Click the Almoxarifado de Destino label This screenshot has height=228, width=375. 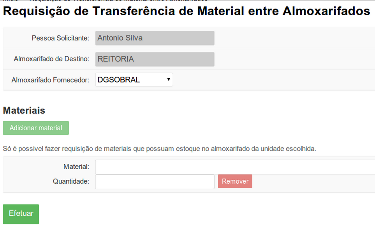(x=51, y=59)
